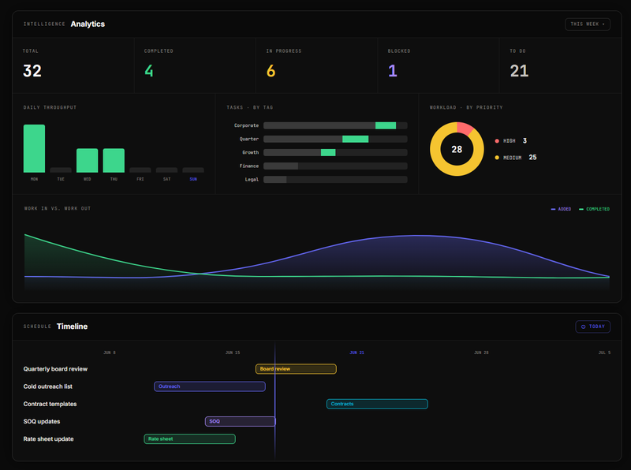
Task: Click the HIGH priority count 3
Action: tap(525, 141)
